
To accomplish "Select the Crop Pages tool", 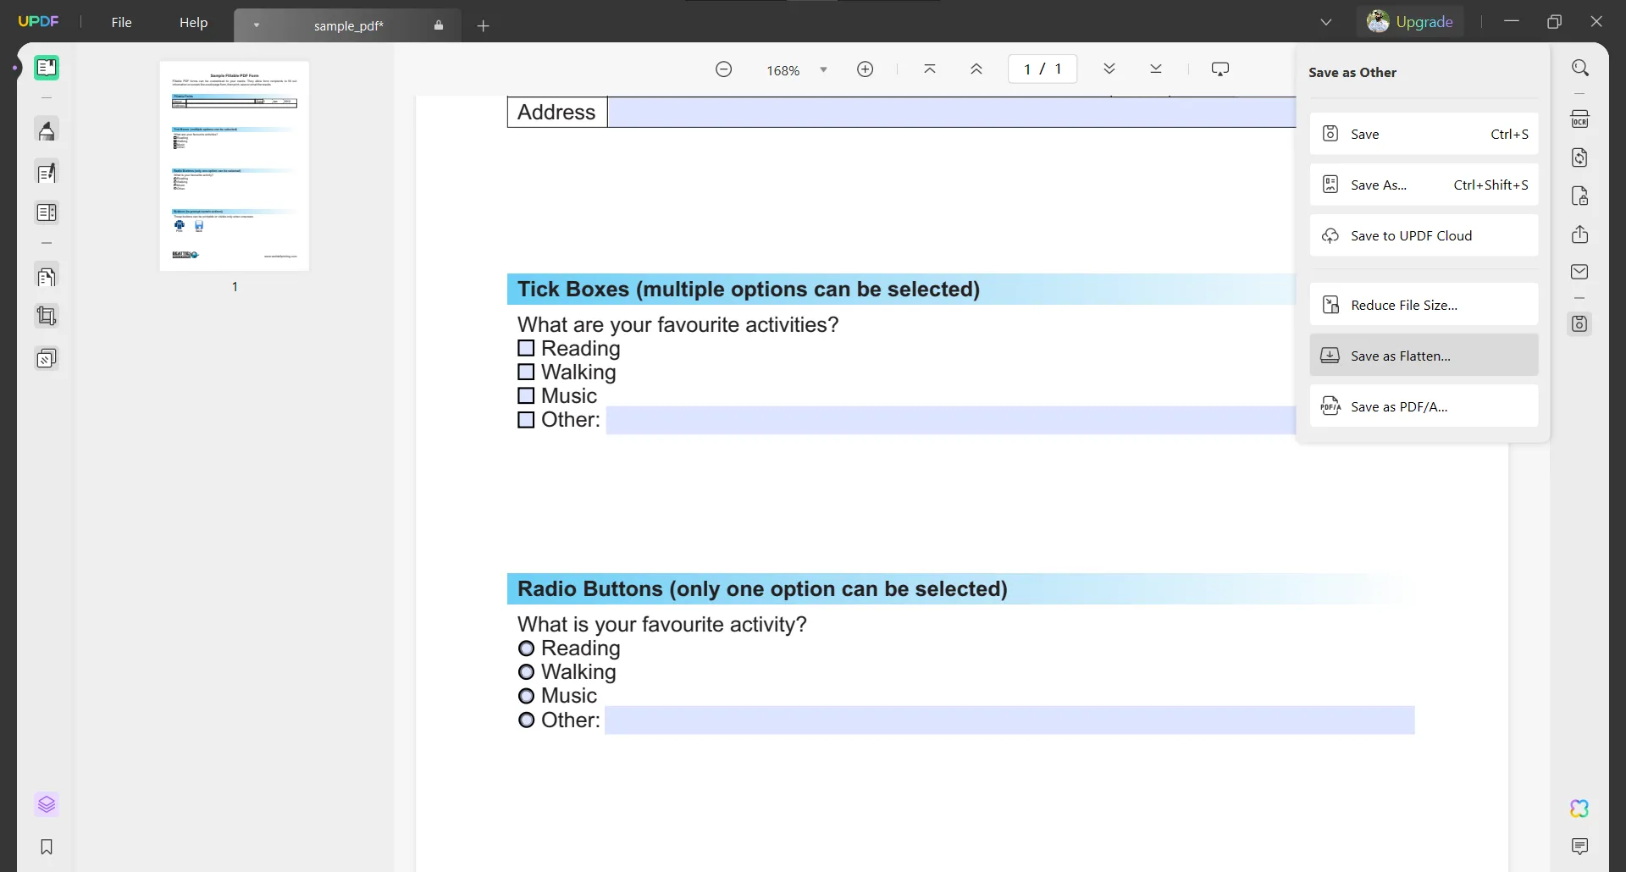I will (x=47, y=317).
